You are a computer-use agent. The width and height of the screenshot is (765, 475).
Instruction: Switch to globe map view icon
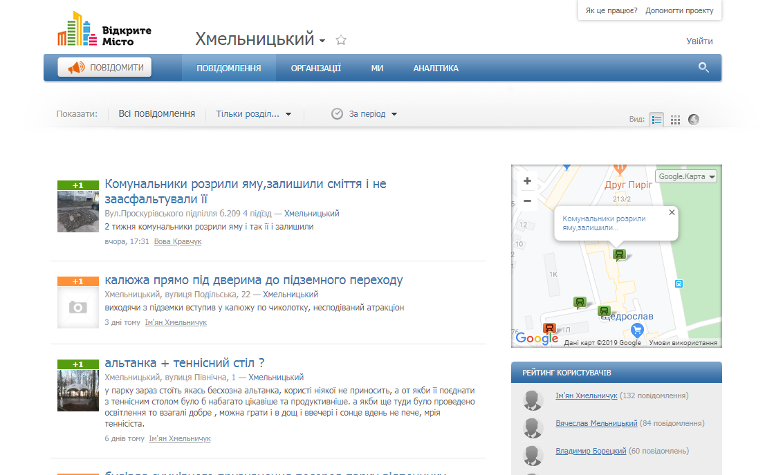(x=694, y=120)
